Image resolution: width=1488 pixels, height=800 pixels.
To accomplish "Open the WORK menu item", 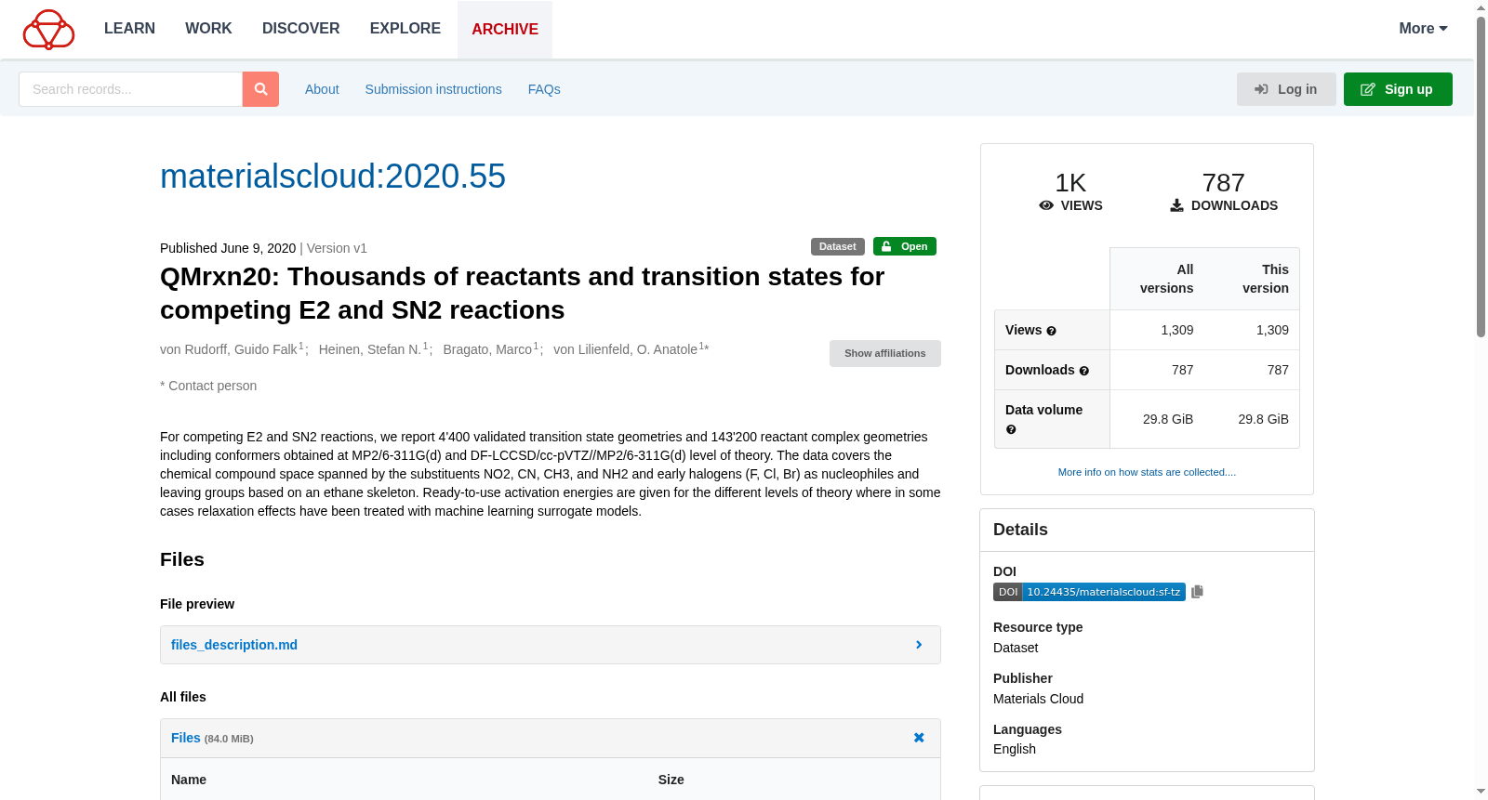I will coord(208,29).
